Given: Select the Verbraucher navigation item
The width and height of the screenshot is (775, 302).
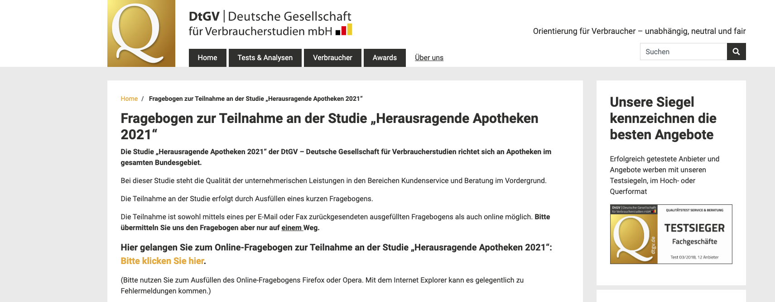Looking at the screenshot, I should (x=332, y=58).
